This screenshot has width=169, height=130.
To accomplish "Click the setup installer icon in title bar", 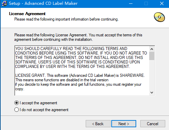I will tap(4, 3).
